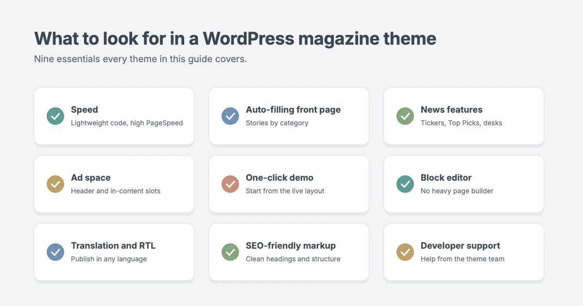The width and height of the screenshot is (583, 306).
Task: Select the "News features" title
Action: click(x=452, y=110)
